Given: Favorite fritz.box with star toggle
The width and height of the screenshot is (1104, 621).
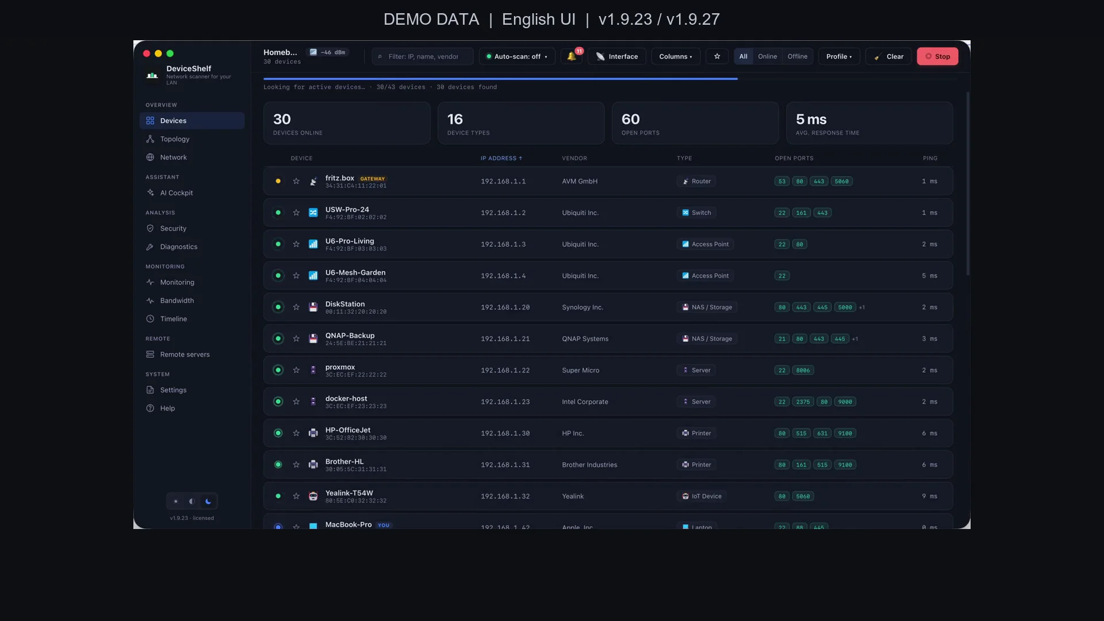Looking at the screenshot, I should pos(296,181).
